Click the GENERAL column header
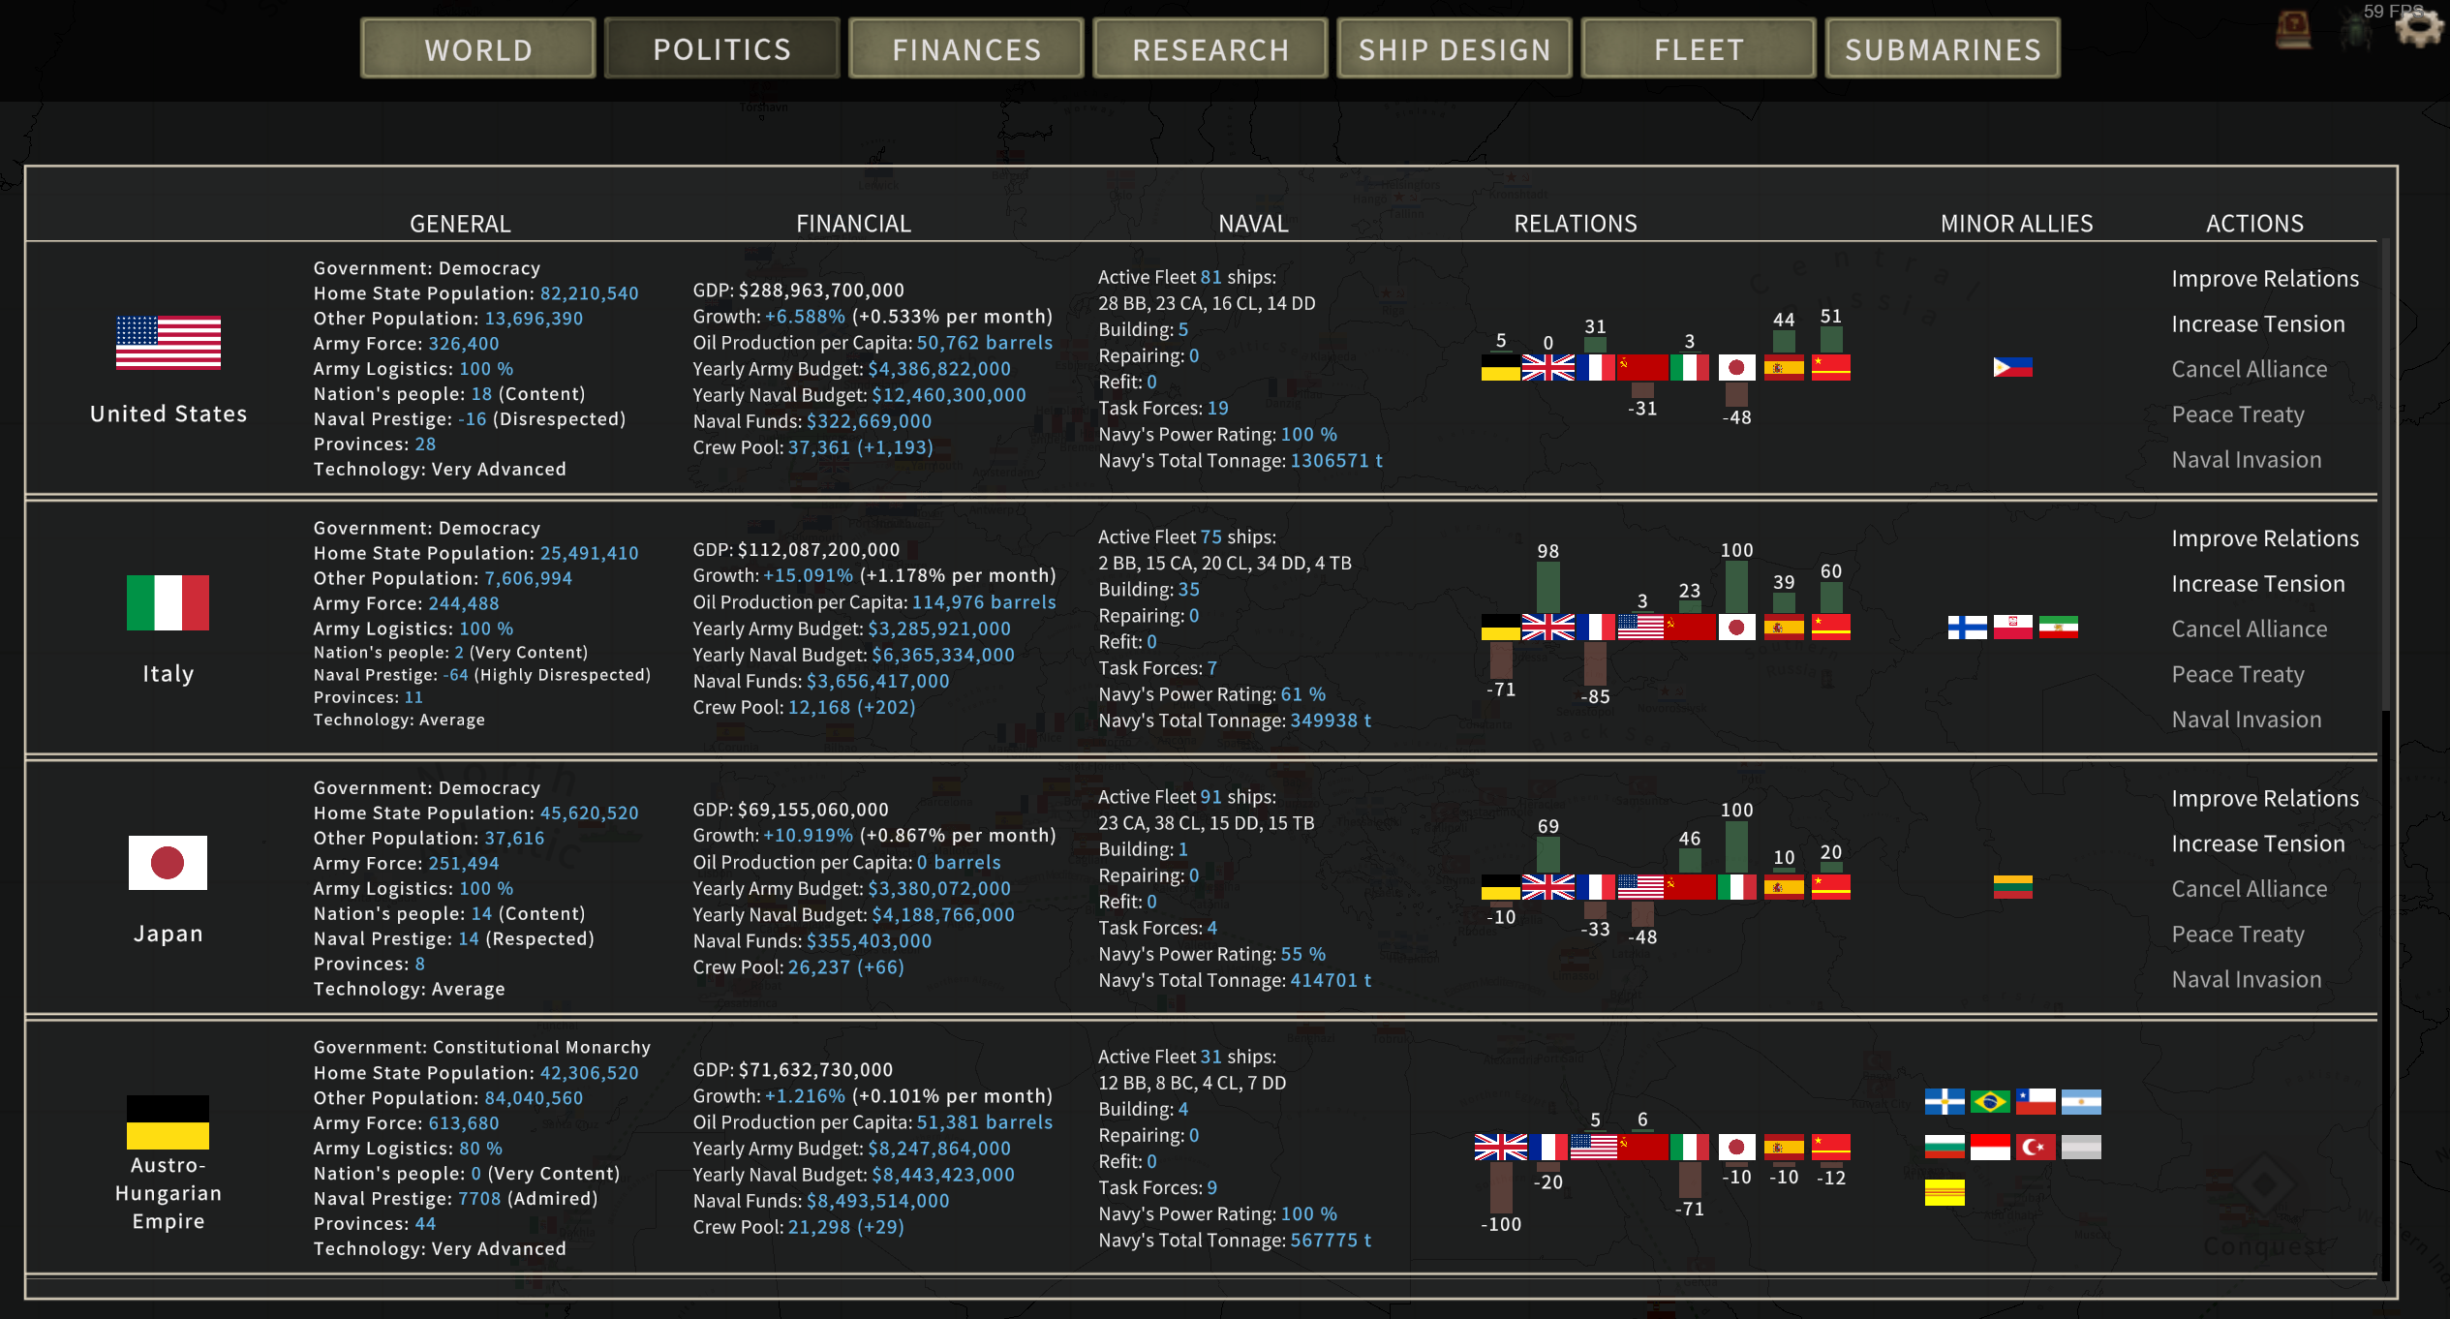Viewport: 2450px width, 1319px height. [x=460, y=224]
